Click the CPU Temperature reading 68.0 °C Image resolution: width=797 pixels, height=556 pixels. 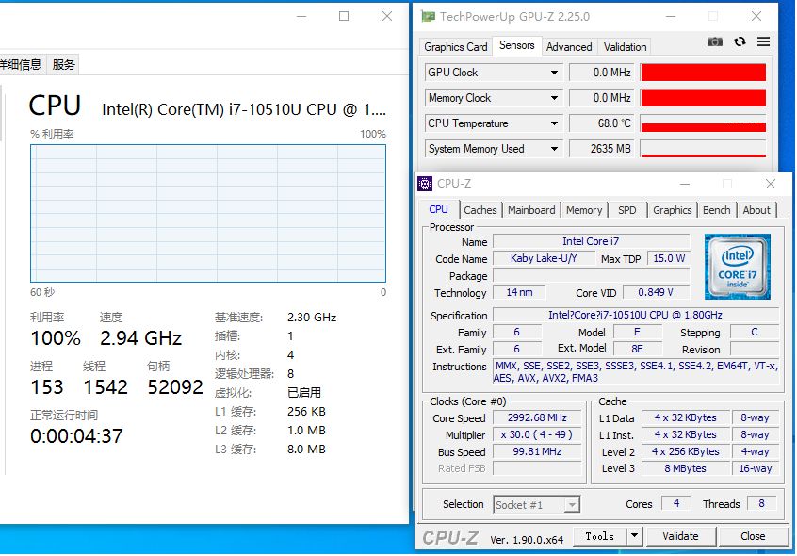tap(601, 123)
